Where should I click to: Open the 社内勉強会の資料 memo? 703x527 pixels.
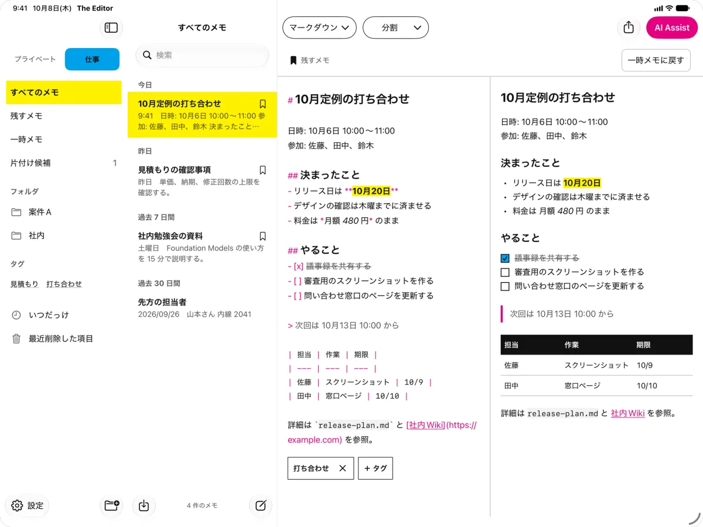(202, 247)
